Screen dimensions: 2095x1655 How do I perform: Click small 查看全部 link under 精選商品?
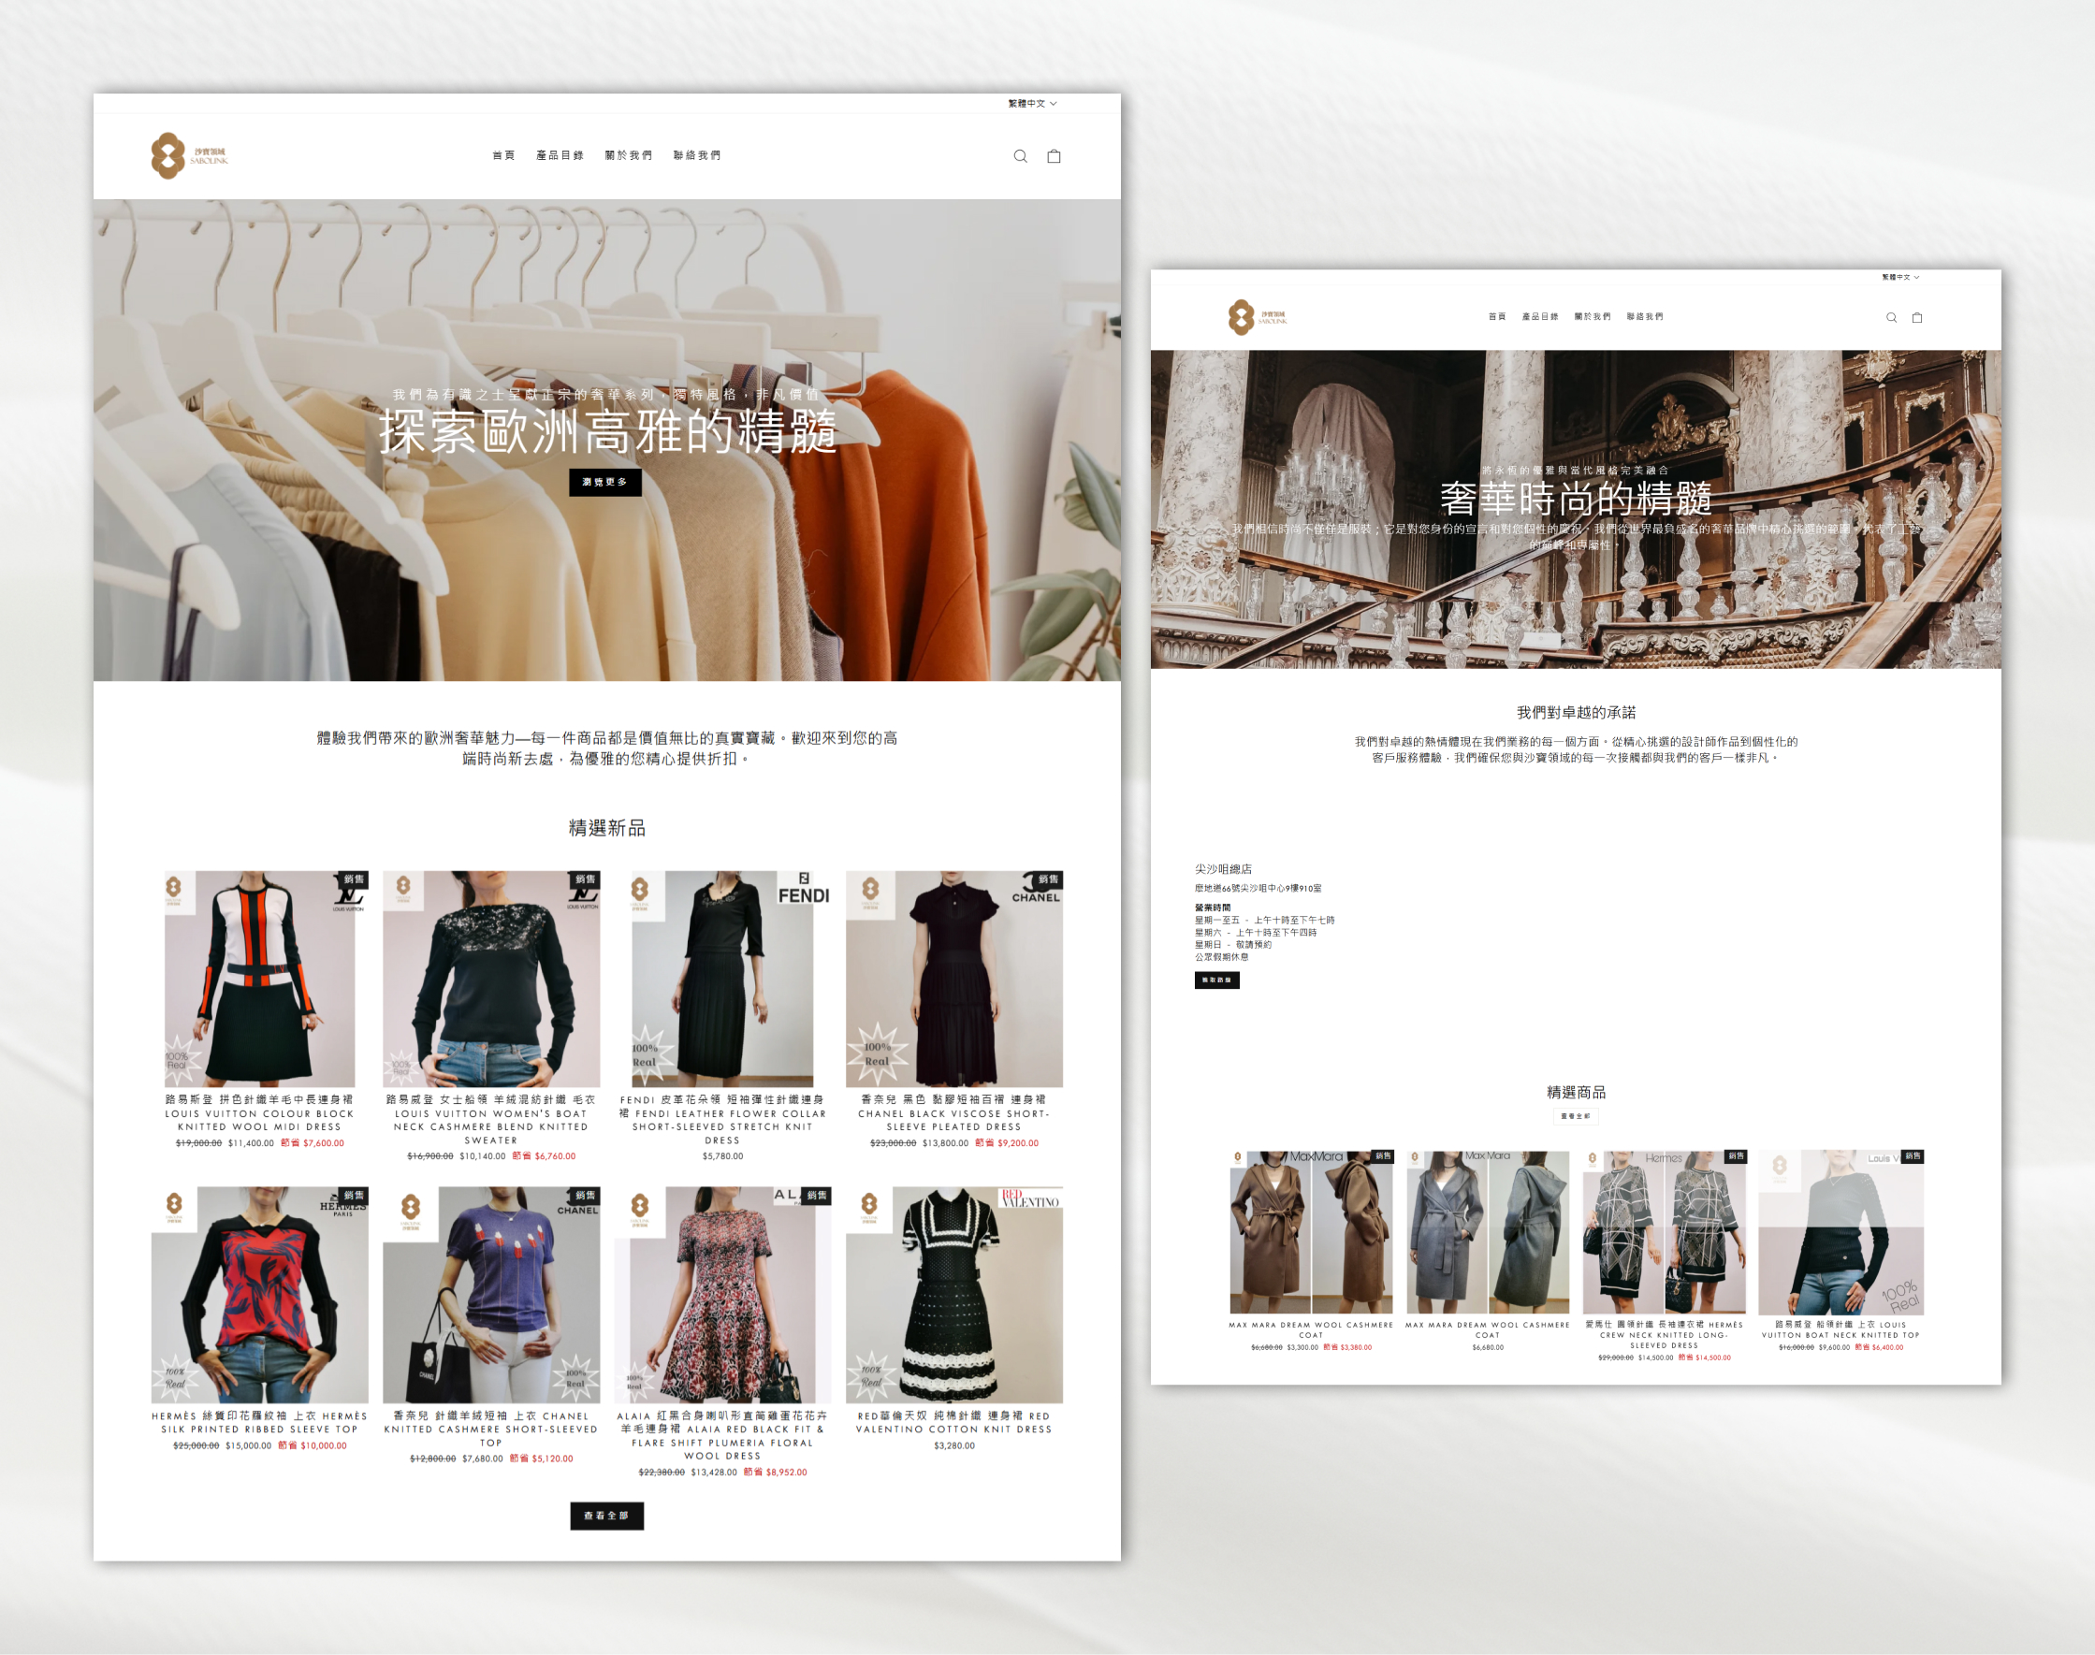[1576, 1116]
